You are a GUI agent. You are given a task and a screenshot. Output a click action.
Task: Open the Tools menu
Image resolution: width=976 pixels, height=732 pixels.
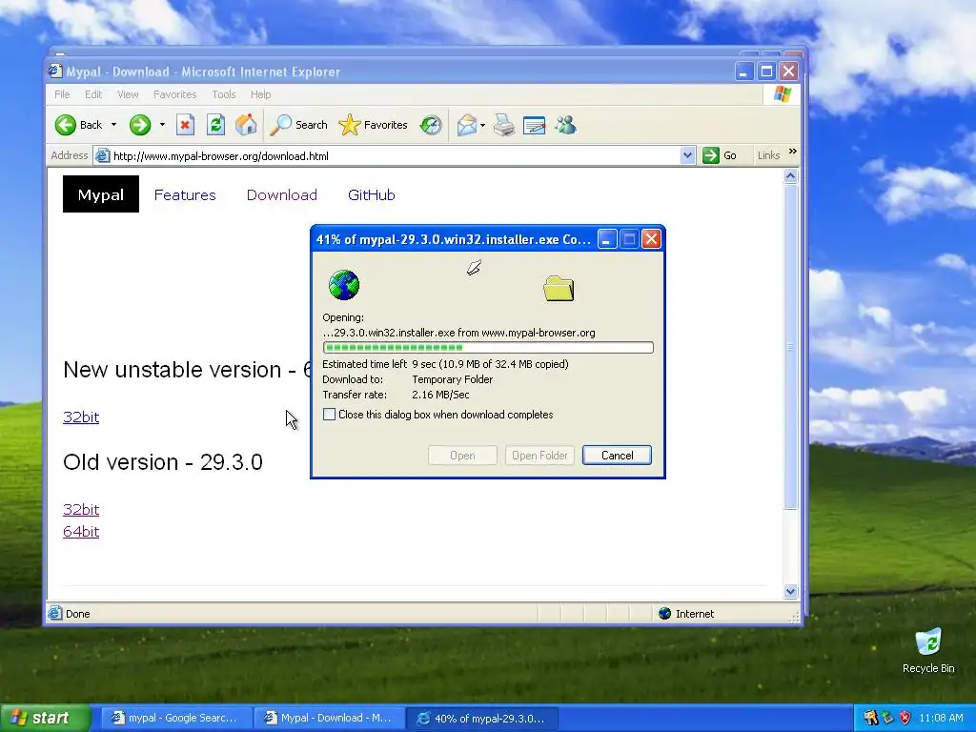[x=223, y=94]
